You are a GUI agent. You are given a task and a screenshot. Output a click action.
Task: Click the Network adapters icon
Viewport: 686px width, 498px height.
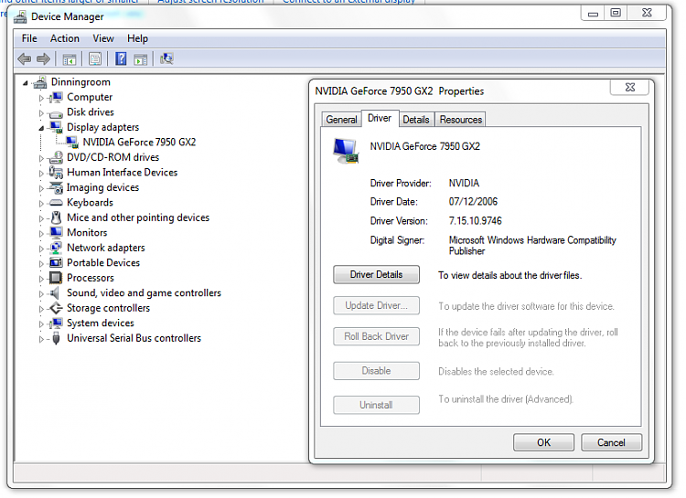click(x=56, y=248)
